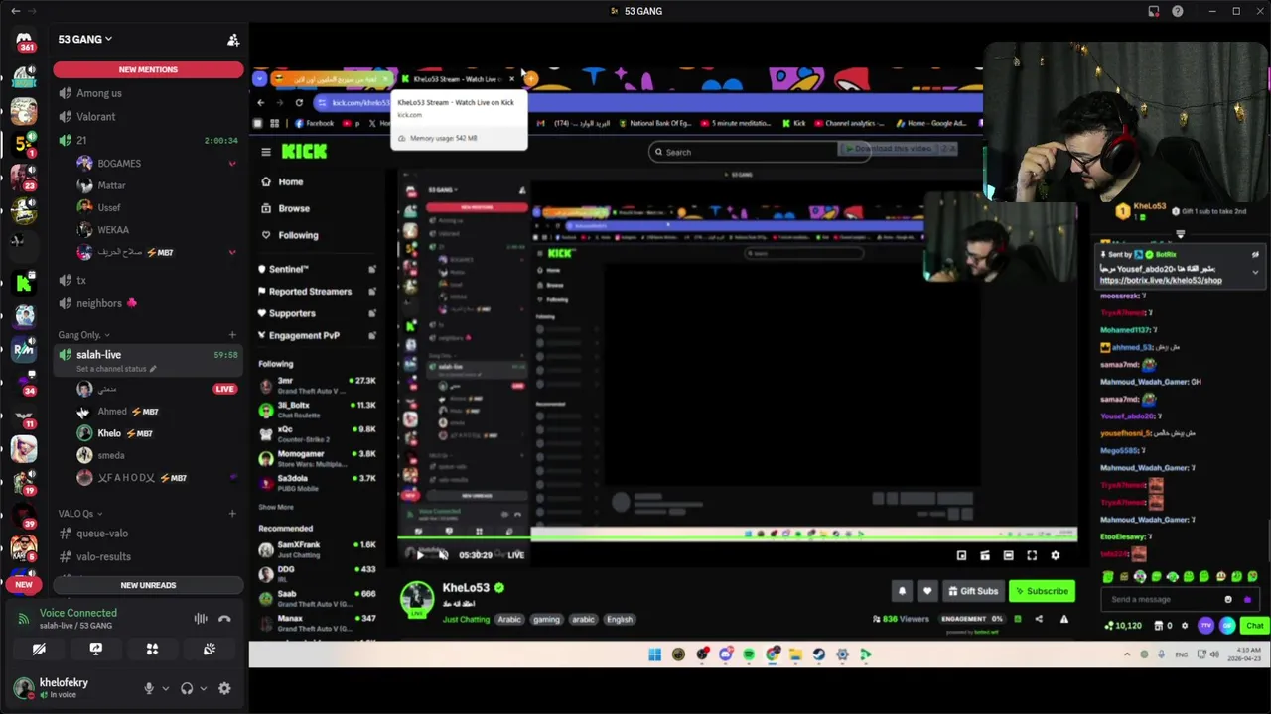Viewport: 1271px width, 714px height.
Task: Open recommended channel SamXFrank
Action: click(317, 548)
